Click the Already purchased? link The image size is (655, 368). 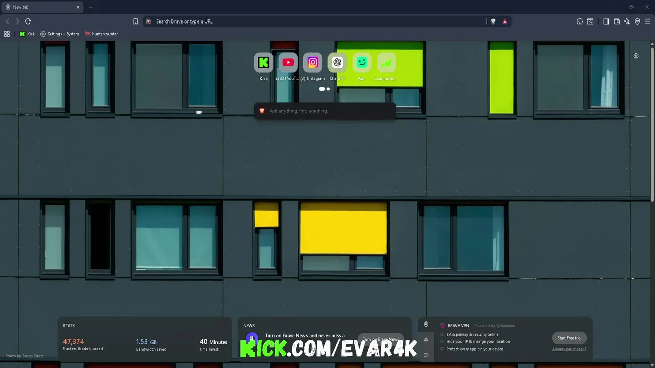tap(569, 349)
